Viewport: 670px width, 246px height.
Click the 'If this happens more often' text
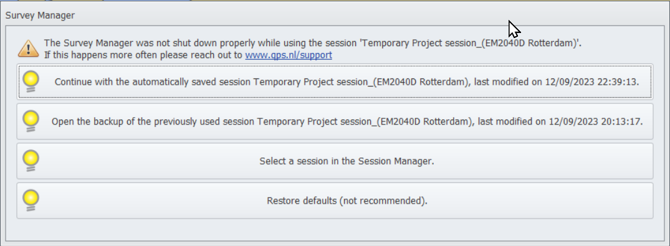[x=143, y=55]
